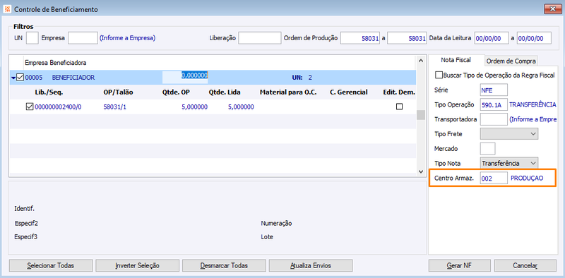Click the Gerar NF button
Image resolution: width=565 pixels, height=278 pixels.
pyautogui.click(x=460, y=266)
